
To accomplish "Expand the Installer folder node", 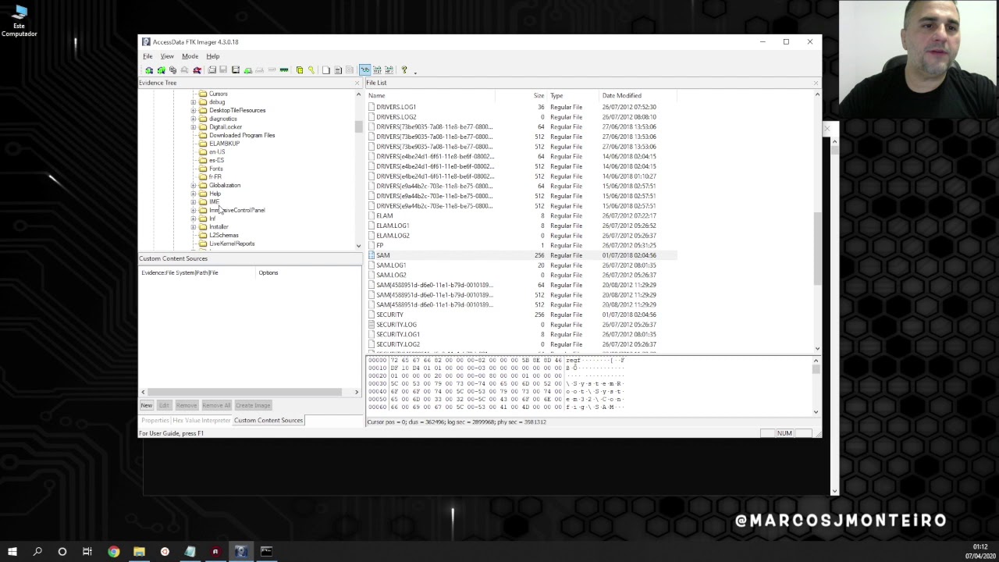I will point(194,226).
